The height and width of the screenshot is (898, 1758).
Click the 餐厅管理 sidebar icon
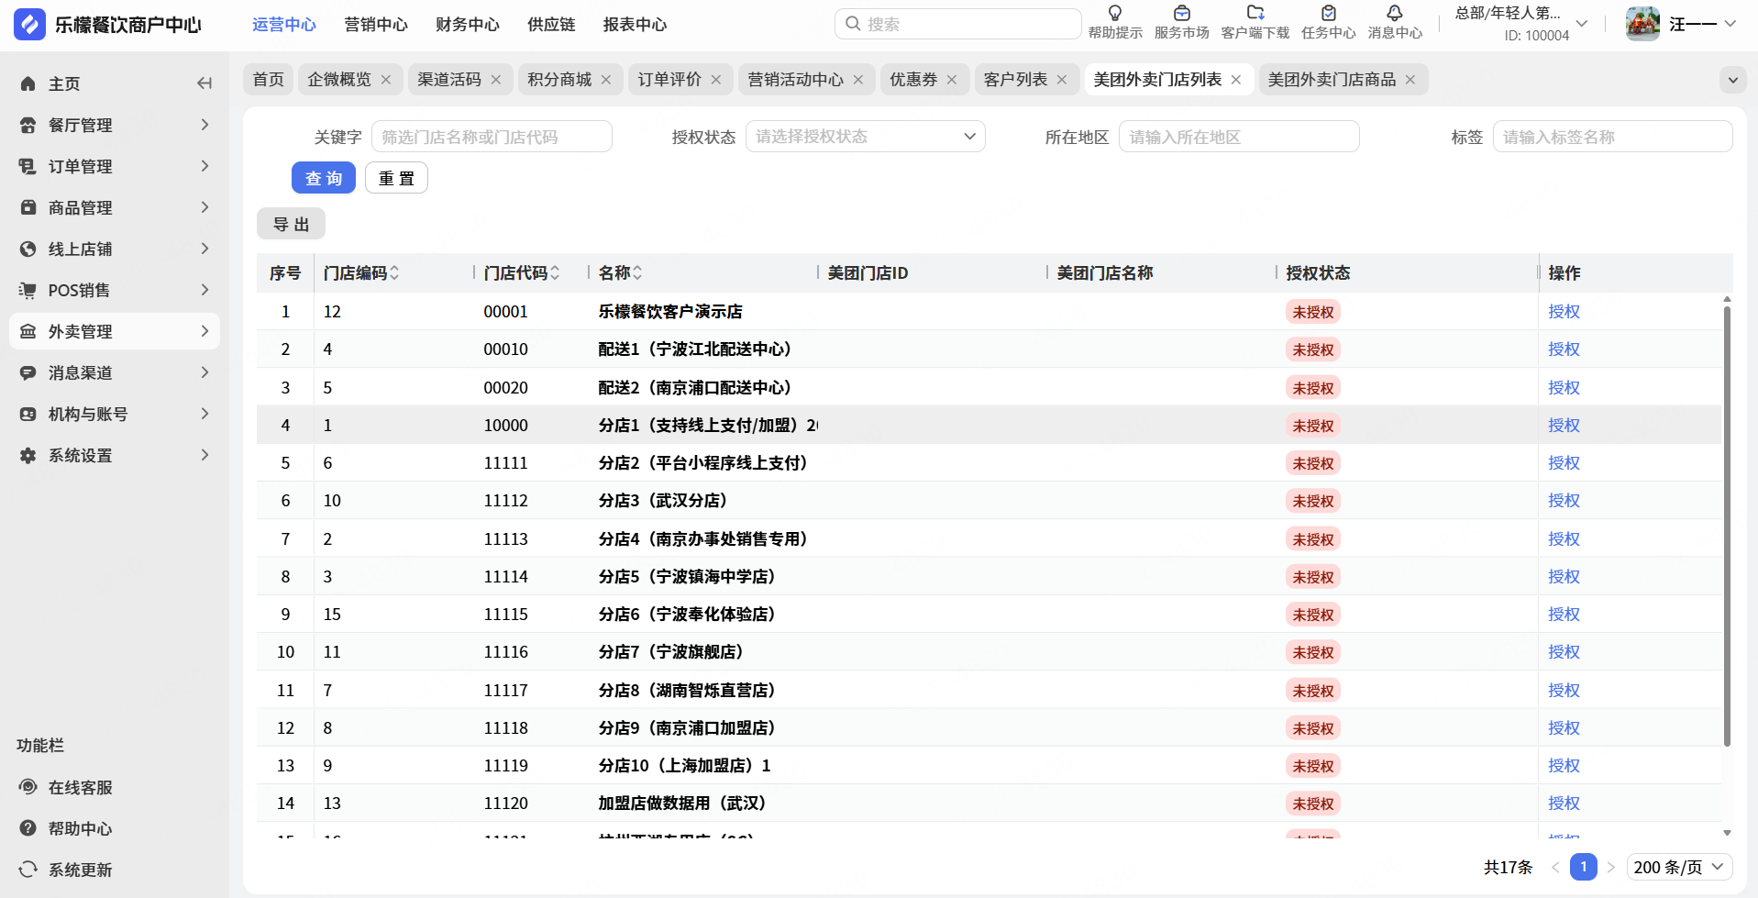point(28,125)
